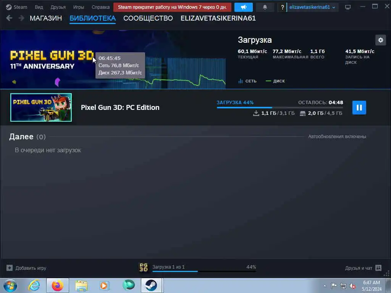This screenshot has height=293, width=391.
Task: Switch to the МАГАЗИН tab
Action: (46, 18)
